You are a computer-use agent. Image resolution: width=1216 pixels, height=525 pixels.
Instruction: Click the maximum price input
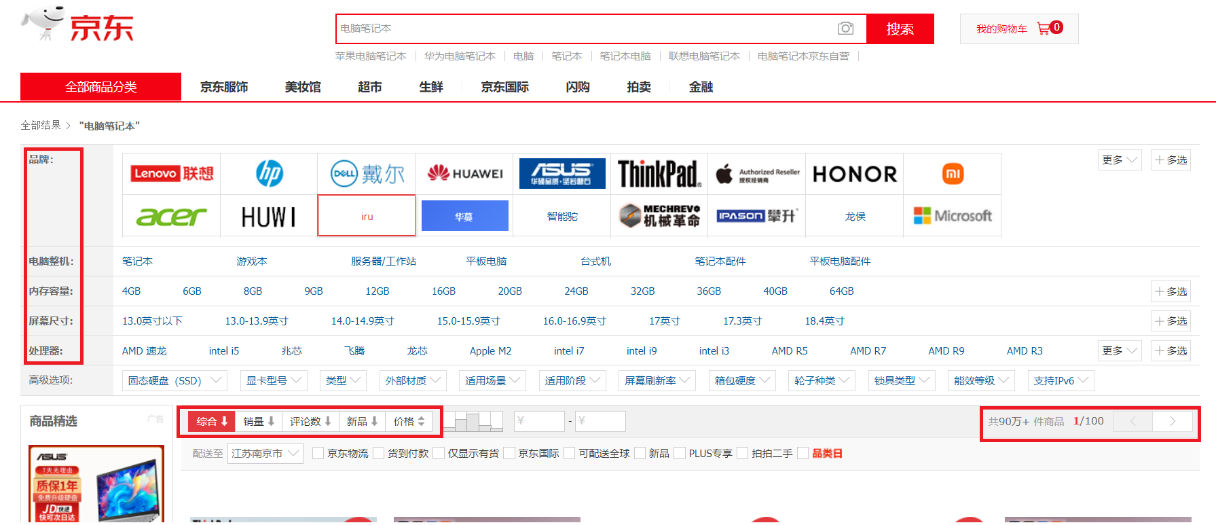[600, 422]
